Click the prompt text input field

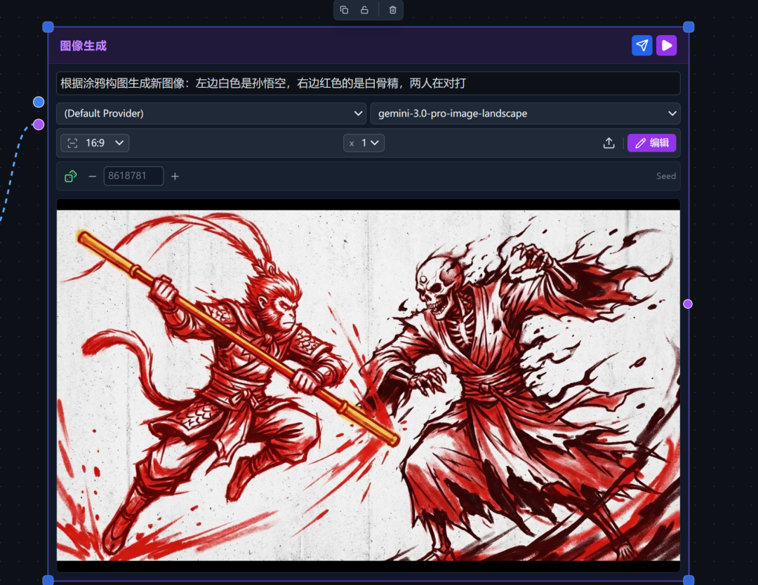[x=368, y=83]
